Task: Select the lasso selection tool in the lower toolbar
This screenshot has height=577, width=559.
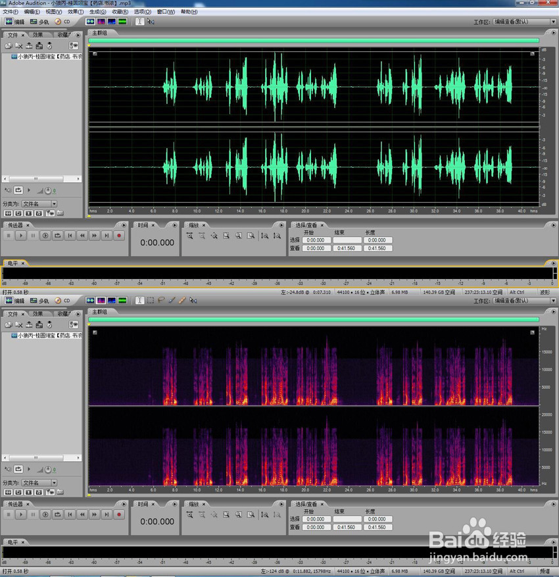Action: click(161, 301)
